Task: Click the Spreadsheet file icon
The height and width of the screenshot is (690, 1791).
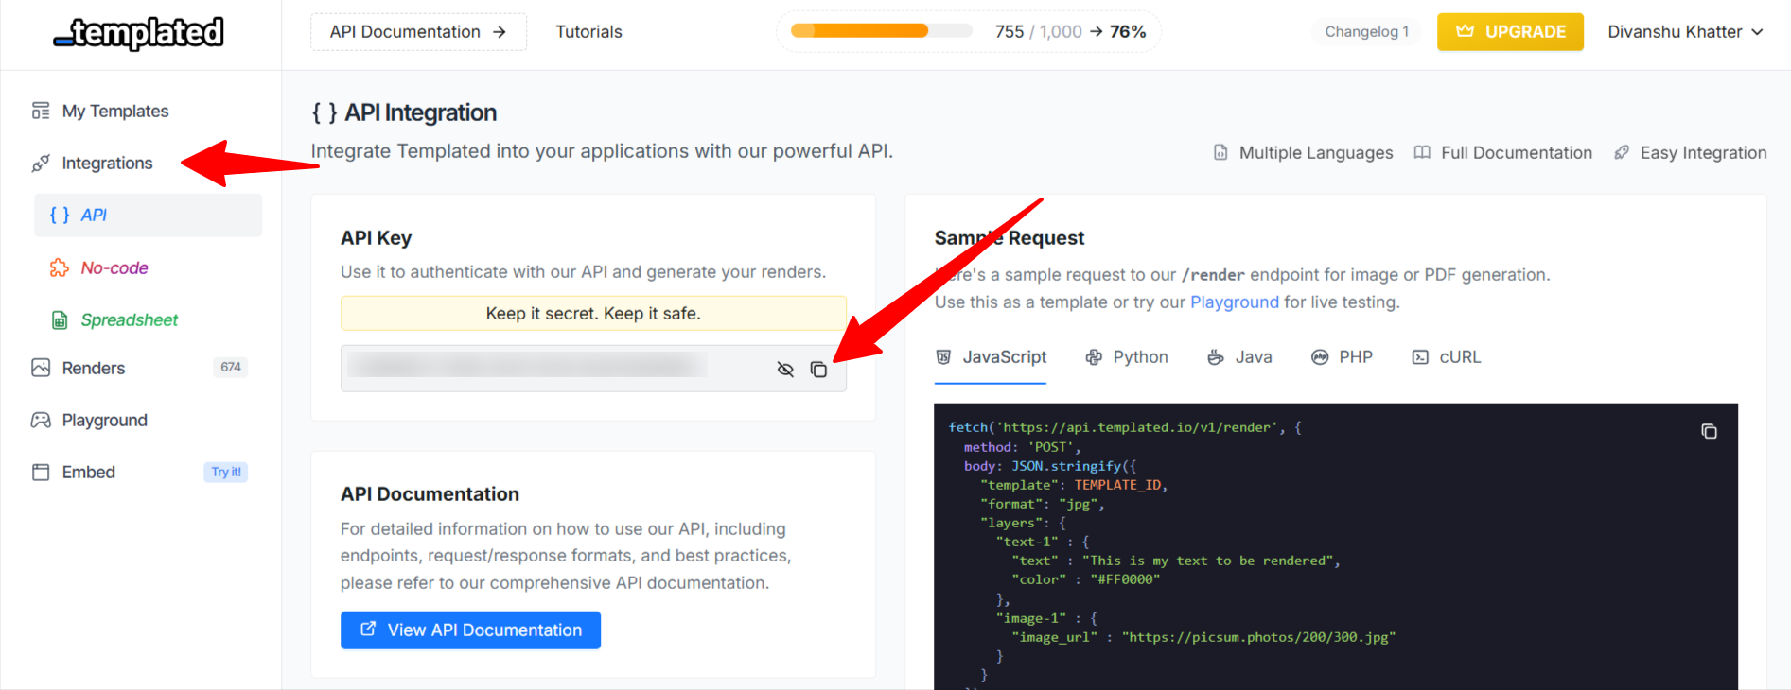Action: coord(60,320)
